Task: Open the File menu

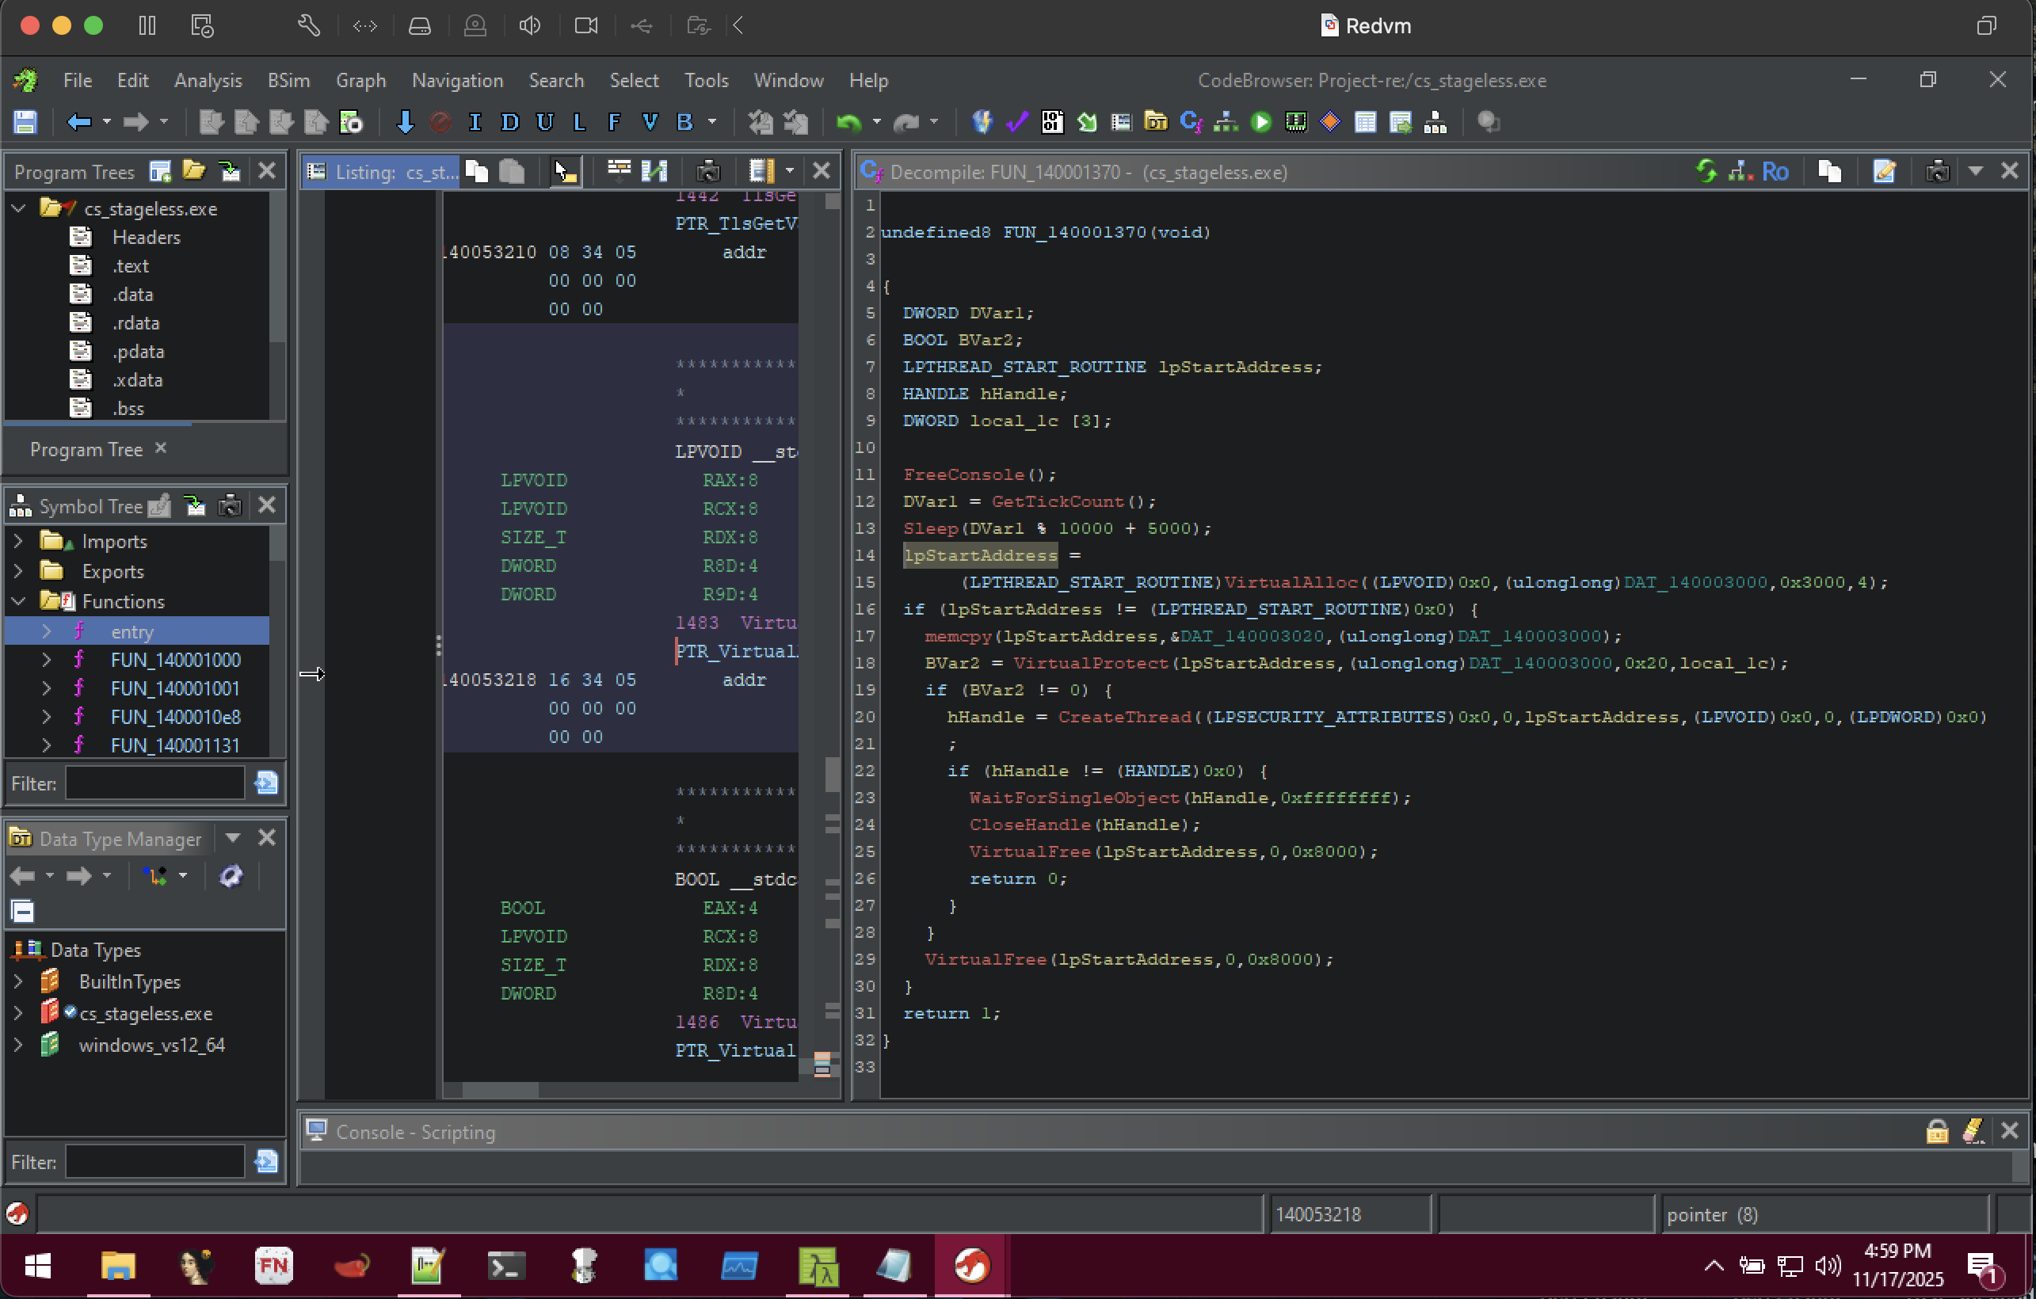Action: point(77,80)
